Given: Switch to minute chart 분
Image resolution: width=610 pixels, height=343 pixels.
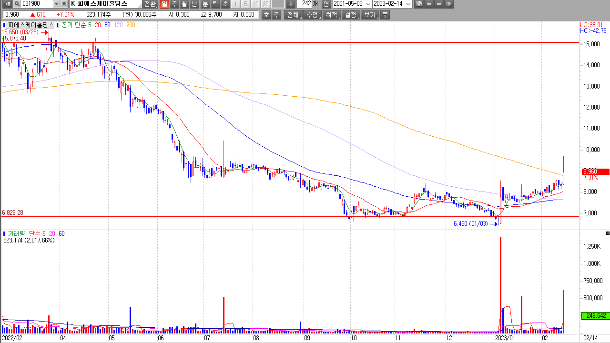Looking at the screenshot, I should [x=205, y=4].
